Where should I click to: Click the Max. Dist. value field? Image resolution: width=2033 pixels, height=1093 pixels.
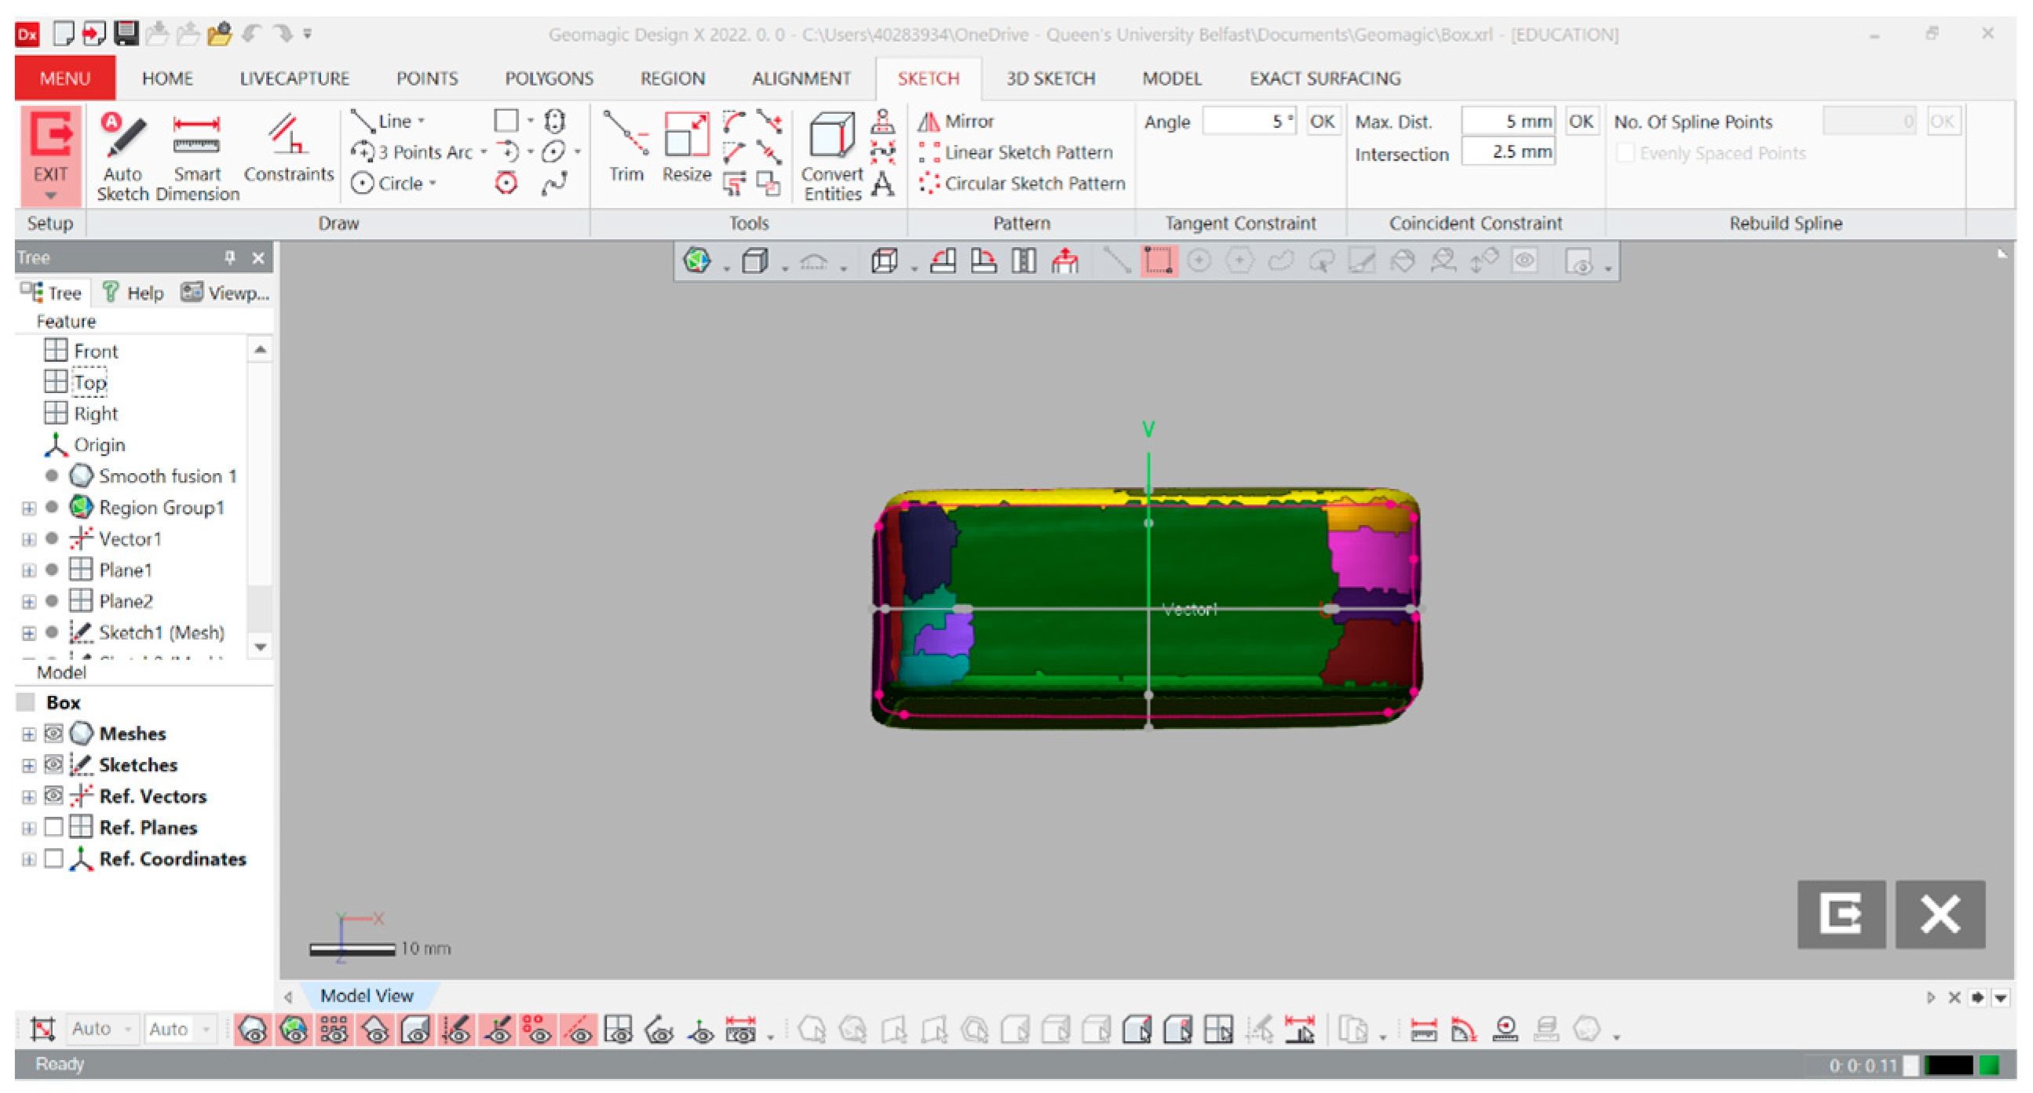pos(1507,122)
